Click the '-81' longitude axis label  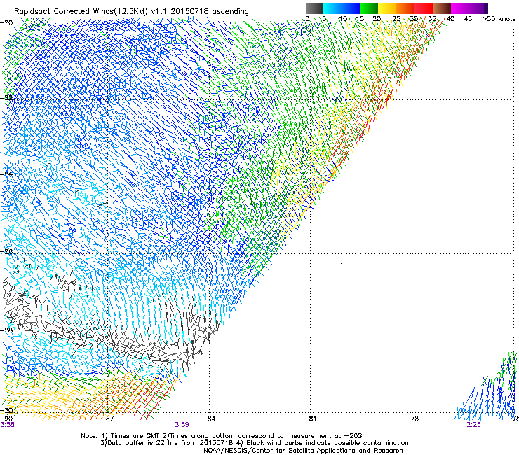point(310,419)
